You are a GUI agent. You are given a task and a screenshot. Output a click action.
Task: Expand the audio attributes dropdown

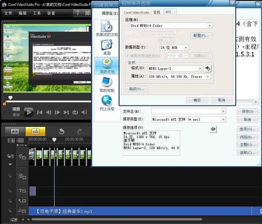(208, 76)
